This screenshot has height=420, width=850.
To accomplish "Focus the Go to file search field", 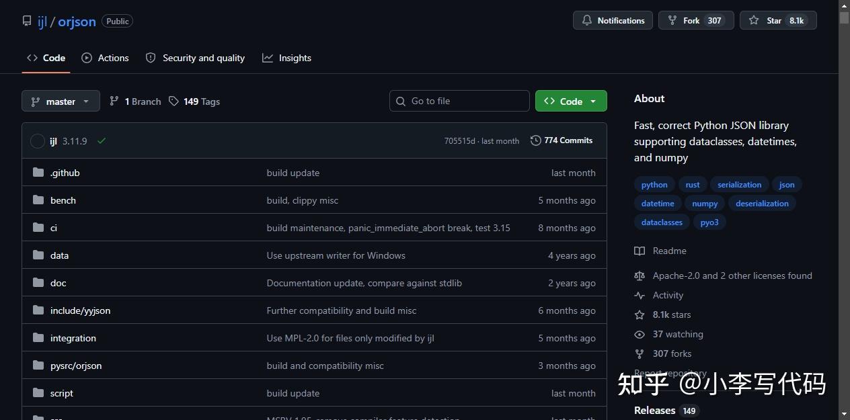I will pos(459,101).
